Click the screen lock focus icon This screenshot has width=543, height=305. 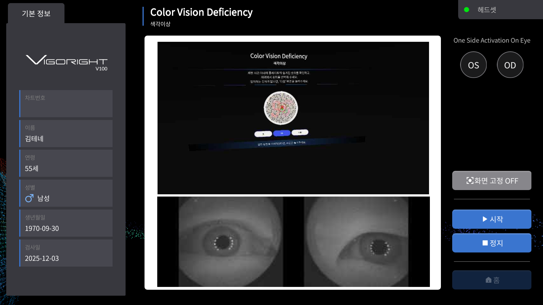470,180
